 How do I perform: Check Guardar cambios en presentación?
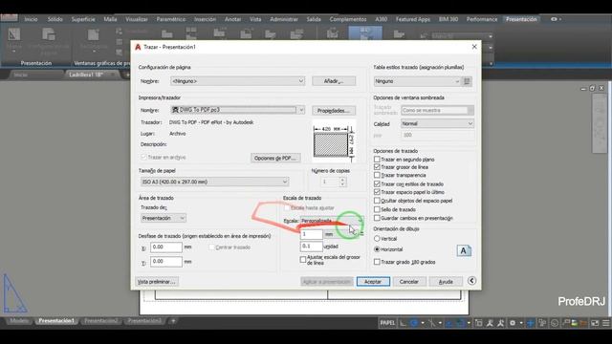pyautogui.click(x=377, y=218)
